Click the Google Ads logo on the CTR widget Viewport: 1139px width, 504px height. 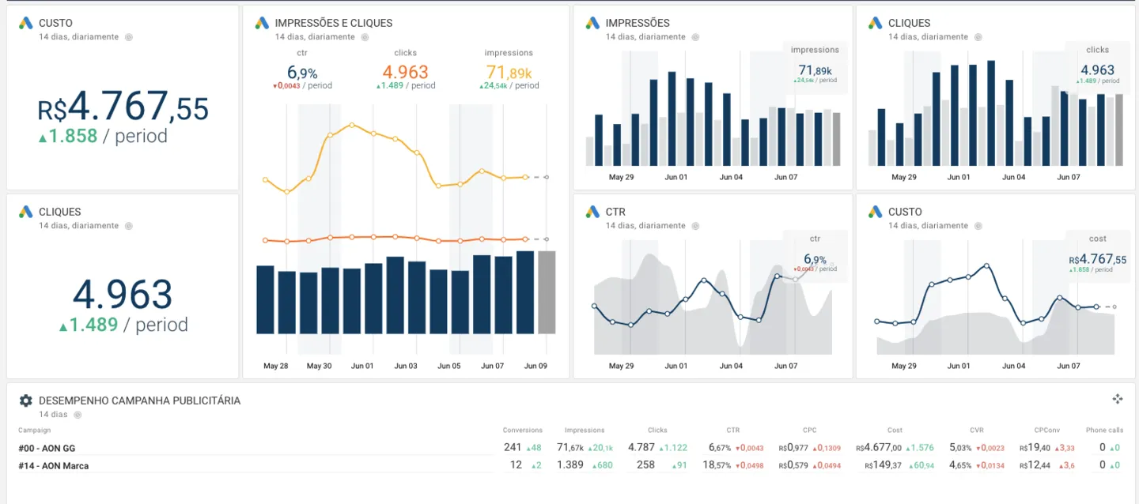pos(592,212)
